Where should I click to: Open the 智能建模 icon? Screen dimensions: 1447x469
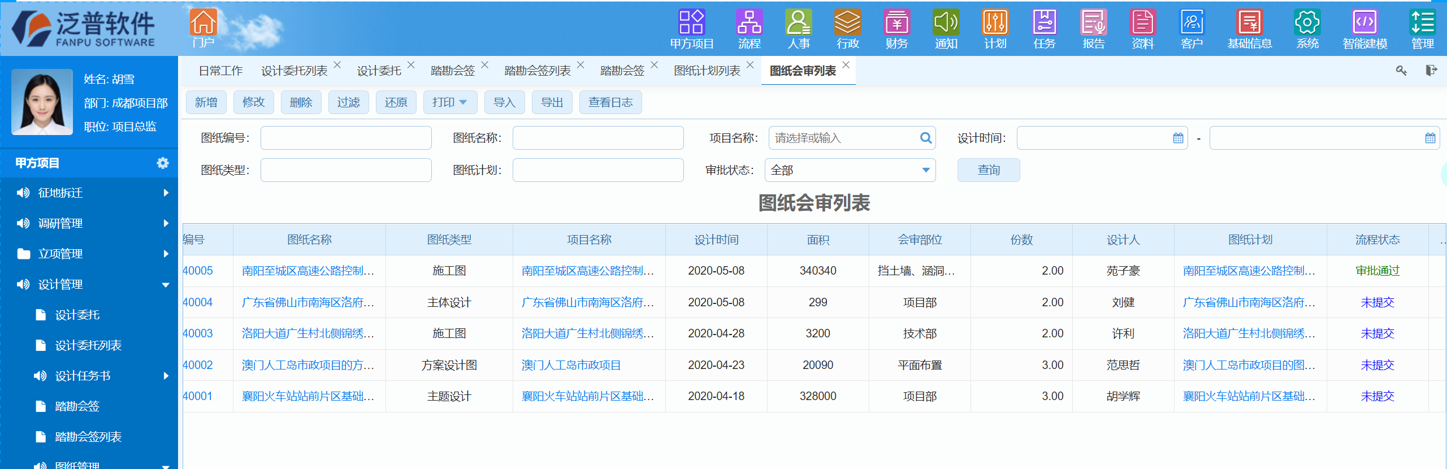pyautogui.click(x=1364, y=24)
